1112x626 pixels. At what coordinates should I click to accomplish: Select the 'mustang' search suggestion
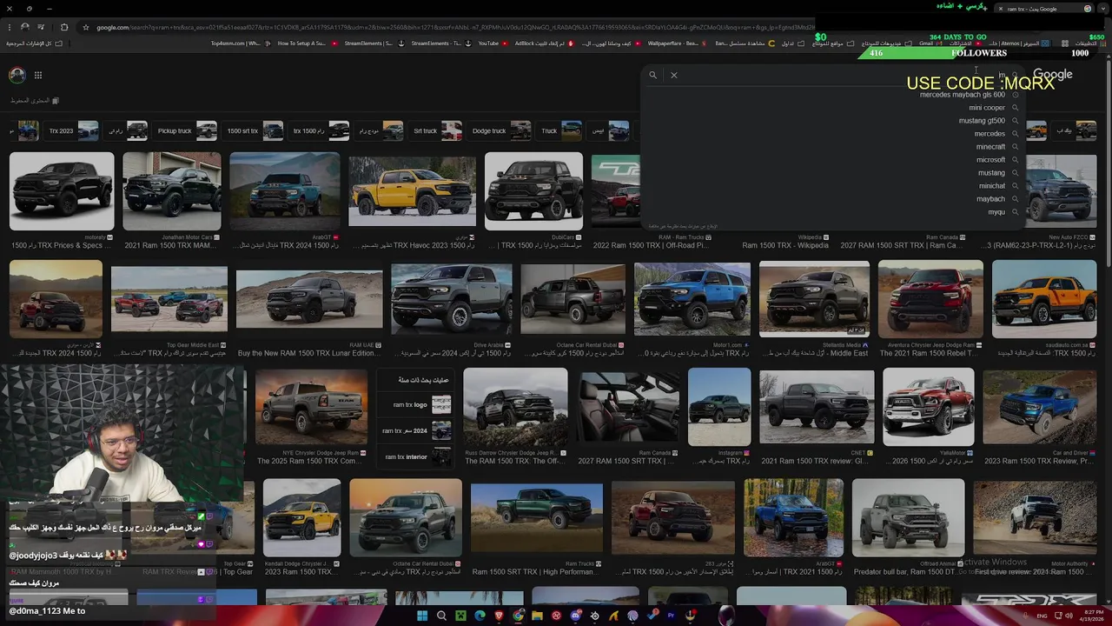(991, 173)
